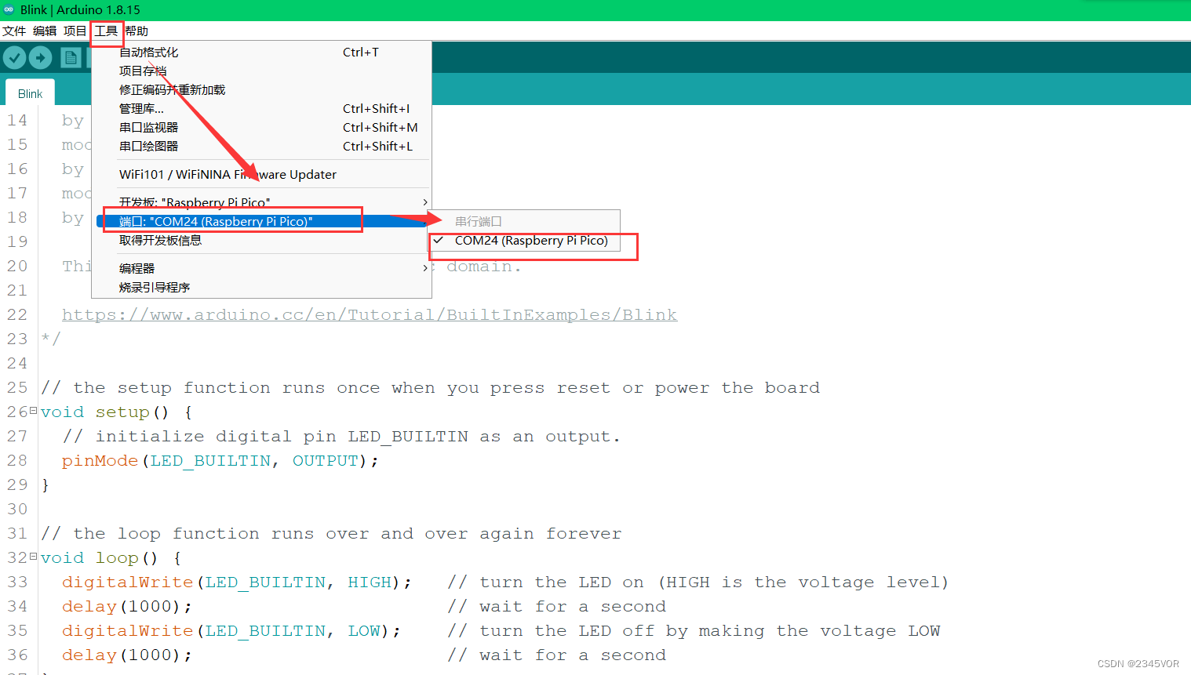Click second 'delay(1000);' on line 36
1191x675 pixels.
click(127, 655)
